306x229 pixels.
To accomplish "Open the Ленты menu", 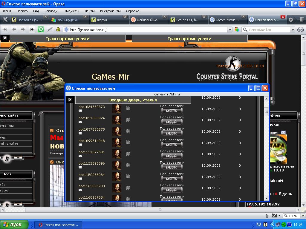I will (90, 11).
